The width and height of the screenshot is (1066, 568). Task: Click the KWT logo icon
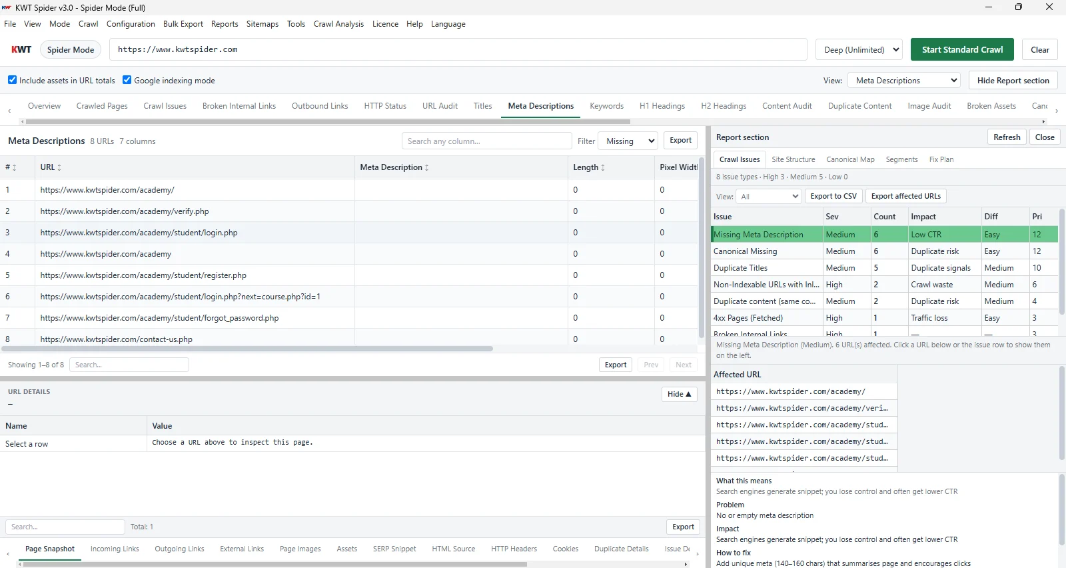pos(21,49)
